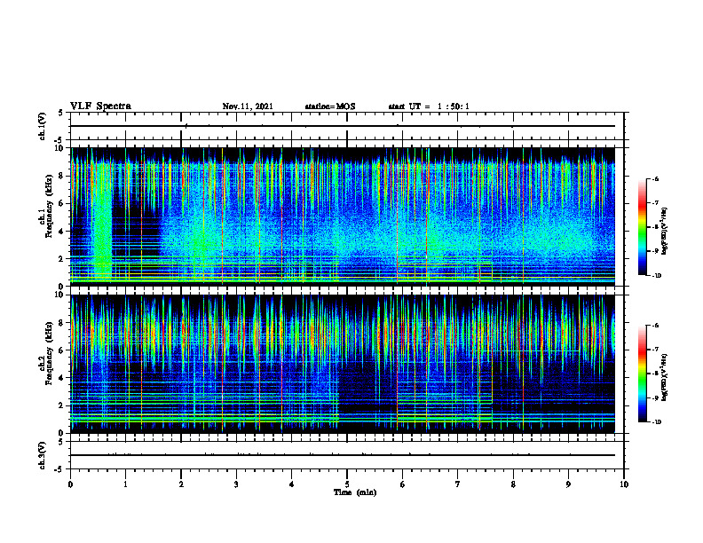Click time axis tick label "2"
Screen dimensions: 703x543
pyautogui.click(x=181, y=484)
